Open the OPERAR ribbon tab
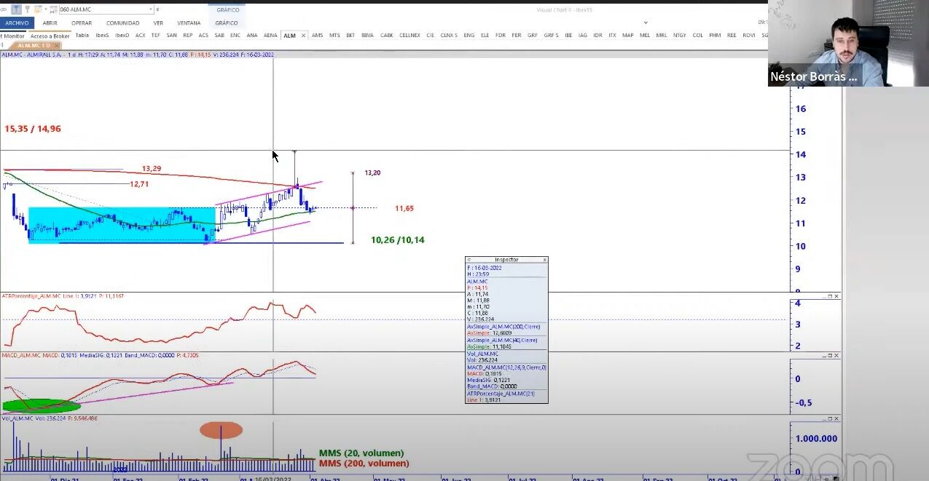Screen dimensions: 929x481 coord(82,23)
